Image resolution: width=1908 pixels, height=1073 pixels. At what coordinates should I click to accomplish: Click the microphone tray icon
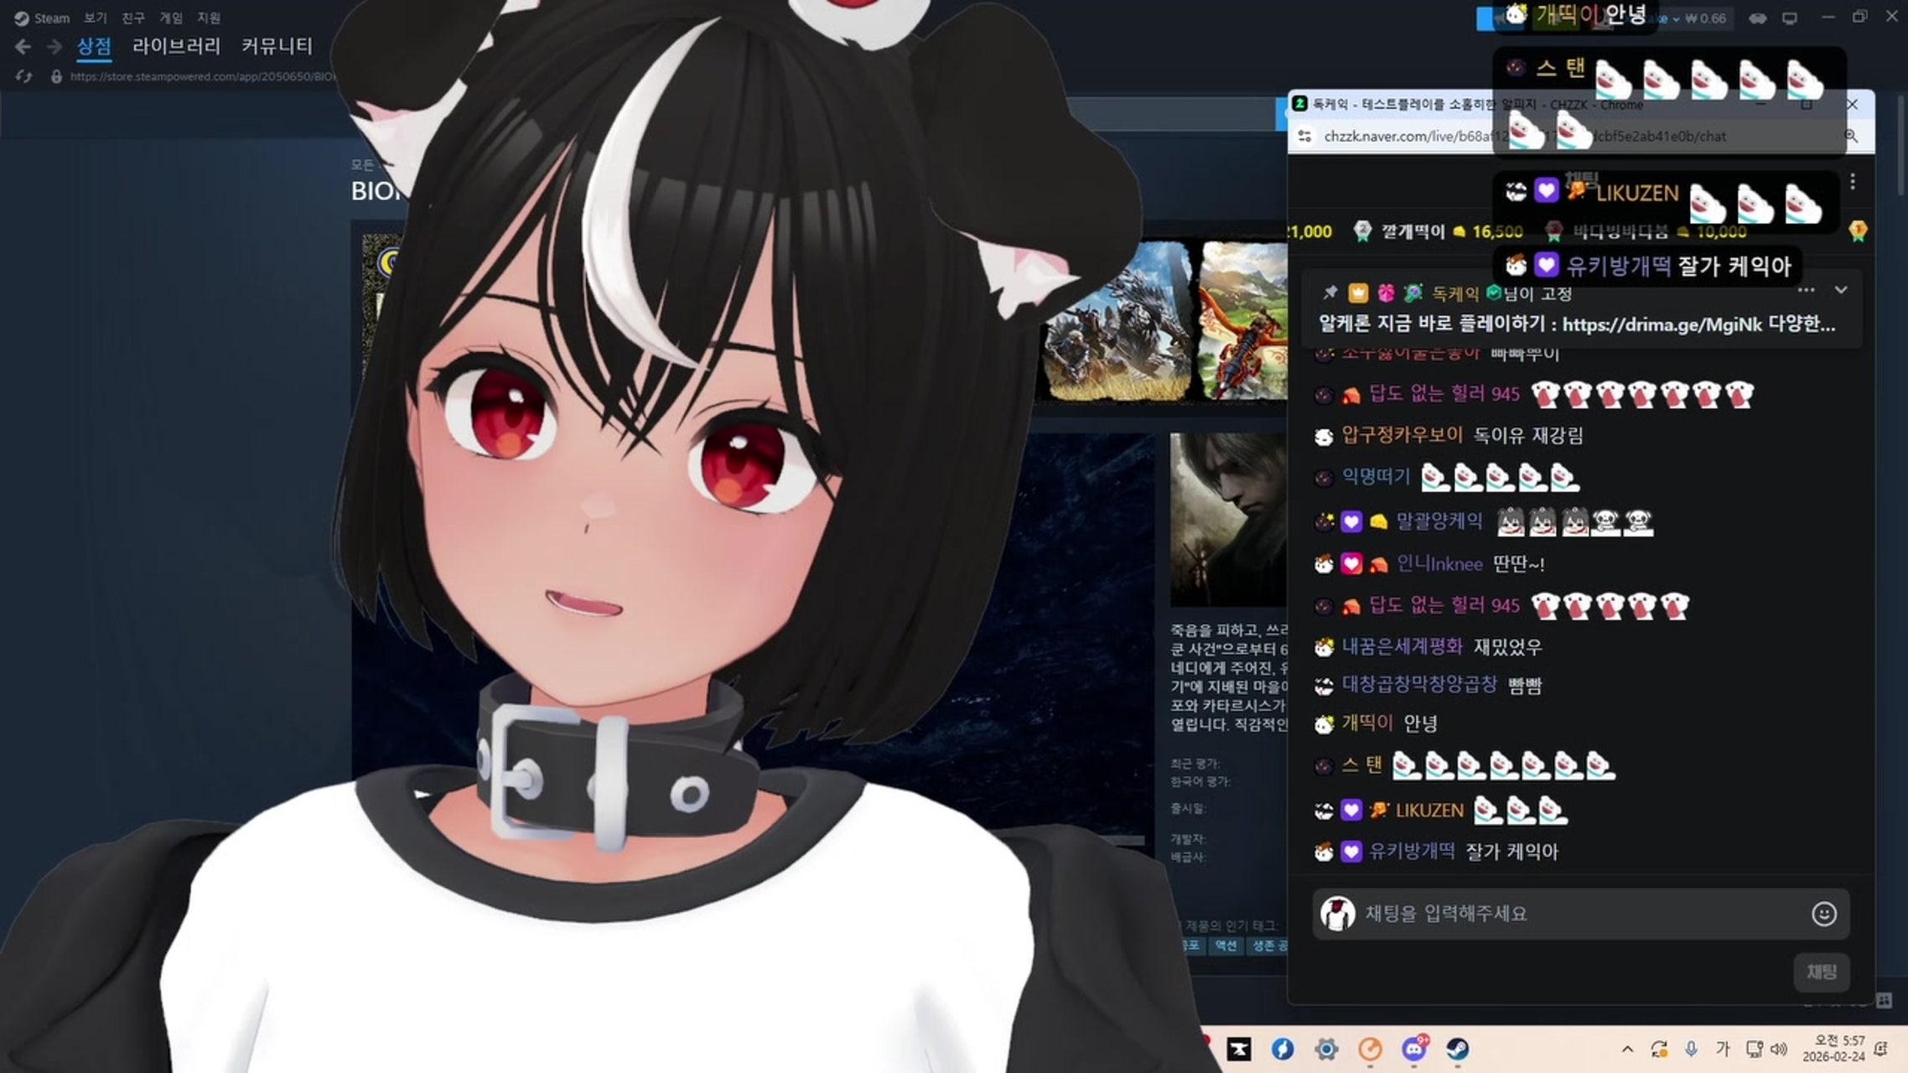point(1691,1049)
